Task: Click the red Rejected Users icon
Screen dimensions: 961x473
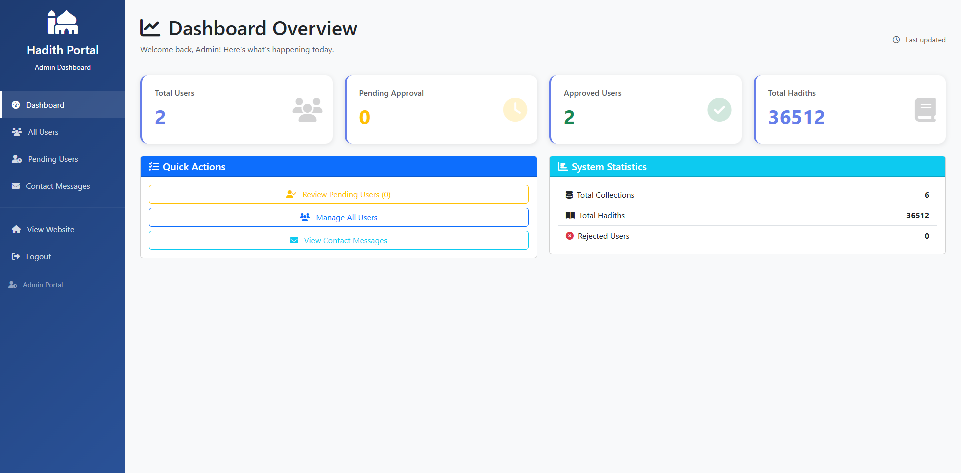Action: tap(569, 236)
